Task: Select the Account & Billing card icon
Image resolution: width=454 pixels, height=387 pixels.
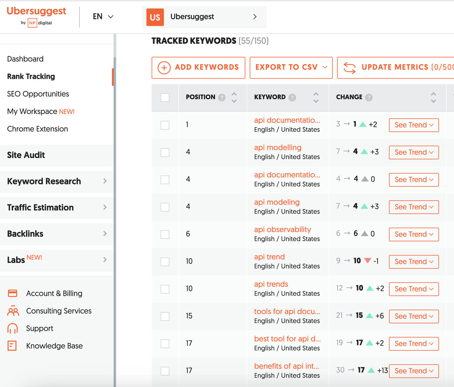Action: click(12, 293)
